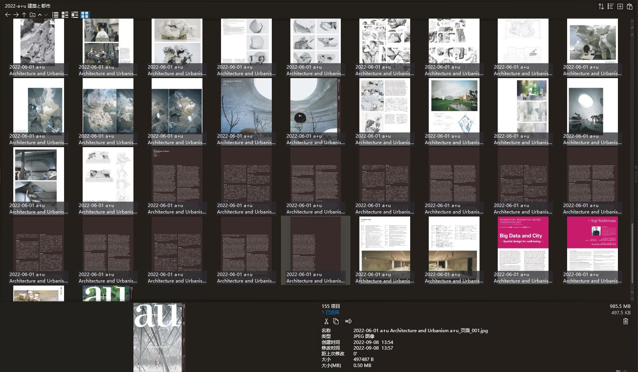Click the blue 1 已选择 selection text
The height and width of the screenshot is (372, 638).
pyautogui.click(x=329, y=312)
